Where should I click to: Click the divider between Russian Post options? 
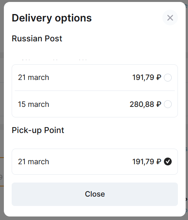tap(95, 90)
